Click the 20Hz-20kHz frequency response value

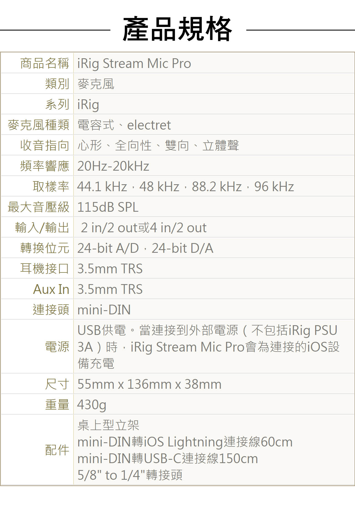click(x=113, y=166)
